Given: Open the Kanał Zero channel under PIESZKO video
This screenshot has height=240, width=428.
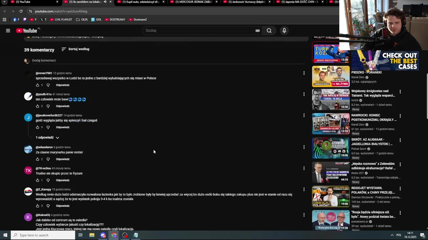Looking at the screenshot, I should click(358, 77).
